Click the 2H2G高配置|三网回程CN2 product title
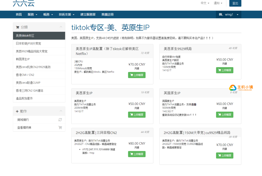The height and width of the screenshot is (176, 262). (96, 133)
